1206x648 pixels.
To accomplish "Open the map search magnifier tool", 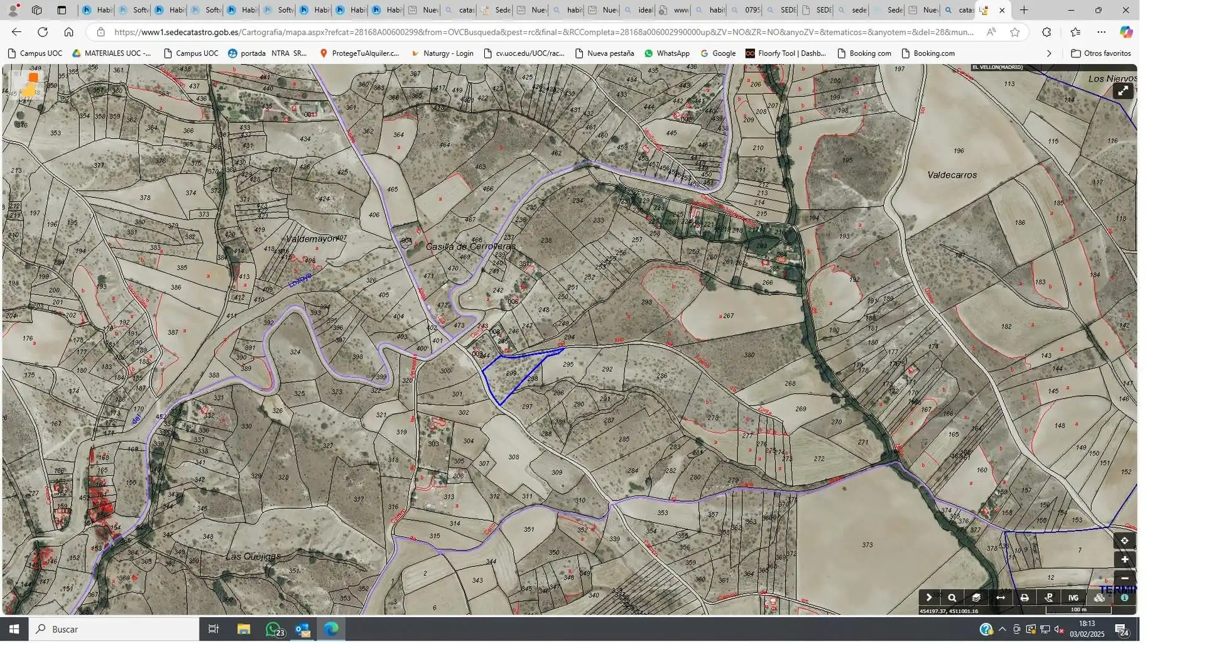I will [952, 598].
